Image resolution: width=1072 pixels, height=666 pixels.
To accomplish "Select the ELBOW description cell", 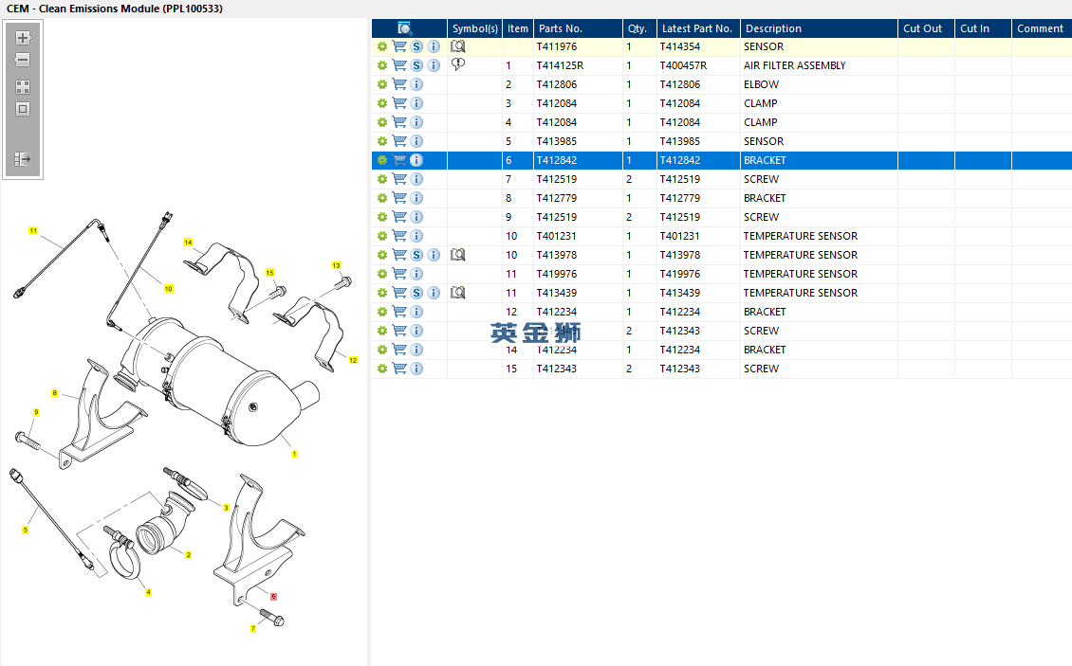I will tap(761, 84).
